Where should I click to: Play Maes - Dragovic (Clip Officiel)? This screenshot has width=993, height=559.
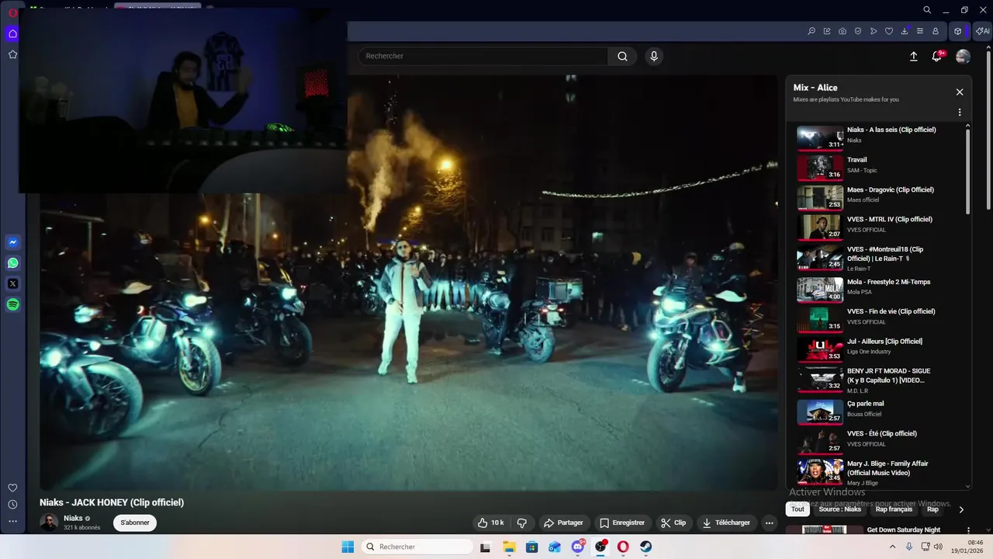[881, 197]
